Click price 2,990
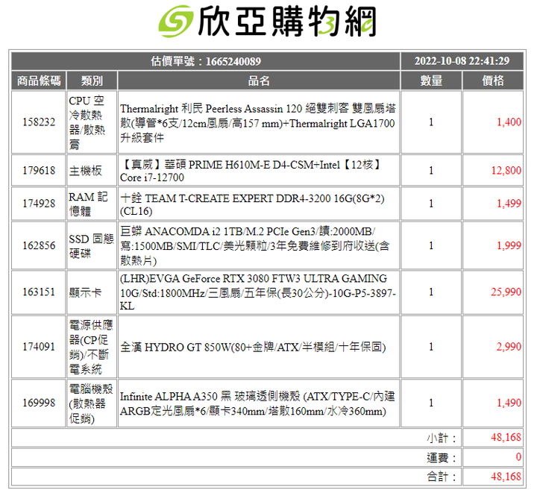Screen dimensions: 537x490 [x=509, y=347]
